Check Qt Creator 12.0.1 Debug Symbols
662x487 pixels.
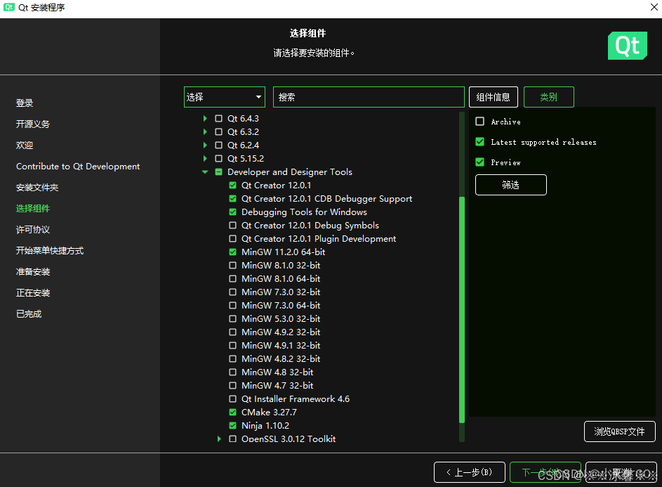coord(232,226)
